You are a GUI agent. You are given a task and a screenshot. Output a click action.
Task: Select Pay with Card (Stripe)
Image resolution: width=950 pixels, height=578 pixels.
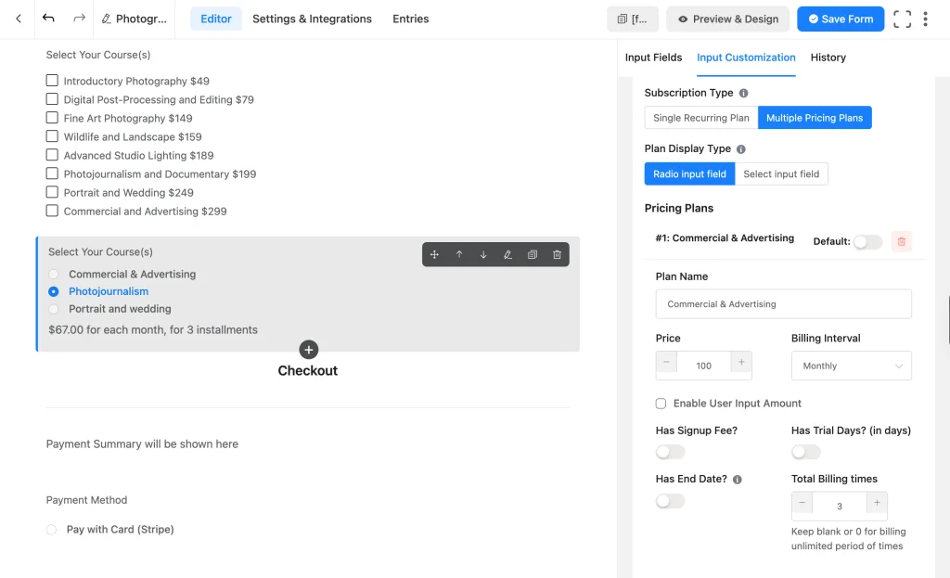click(x=52, y=530)
